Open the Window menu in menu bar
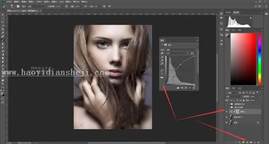 [76, 2]
